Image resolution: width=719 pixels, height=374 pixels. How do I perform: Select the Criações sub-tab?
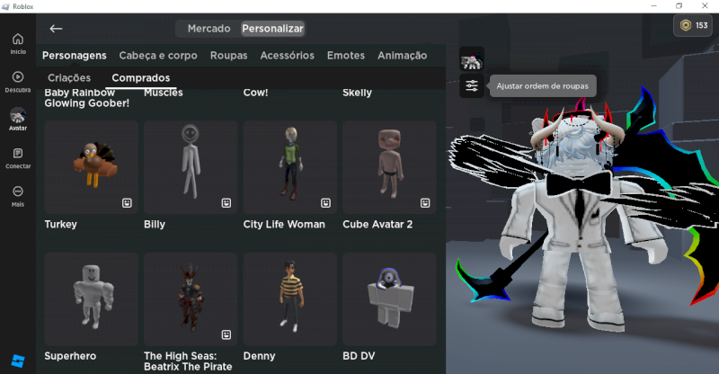point(69,78)
